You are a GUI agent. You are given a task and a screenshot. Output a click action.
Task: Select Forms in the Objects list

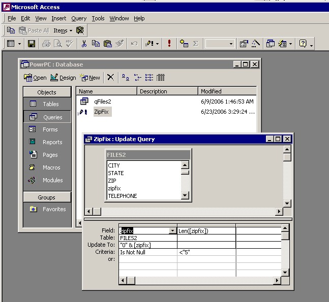click(47, 129)
